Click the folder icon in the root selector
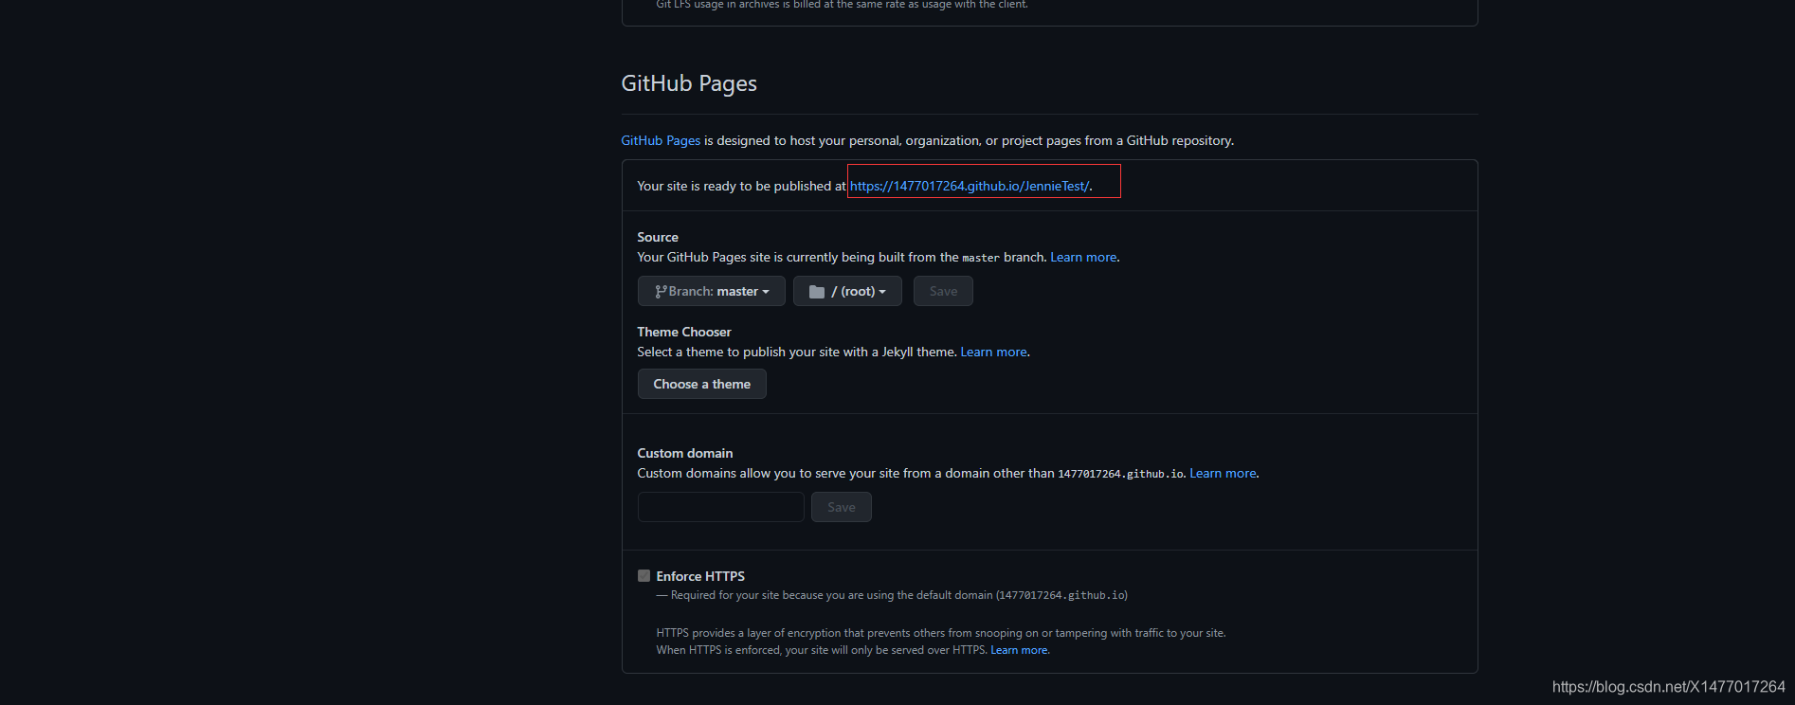1795x705 pixels. tap(817, 292)
